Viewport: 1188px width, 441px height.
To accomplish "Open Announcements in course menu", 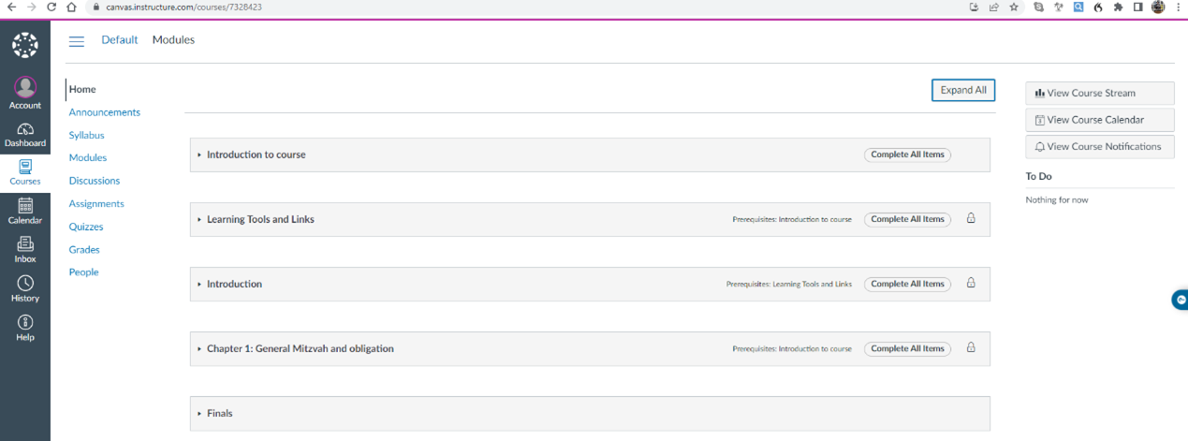I will click(x=104, y=112).
